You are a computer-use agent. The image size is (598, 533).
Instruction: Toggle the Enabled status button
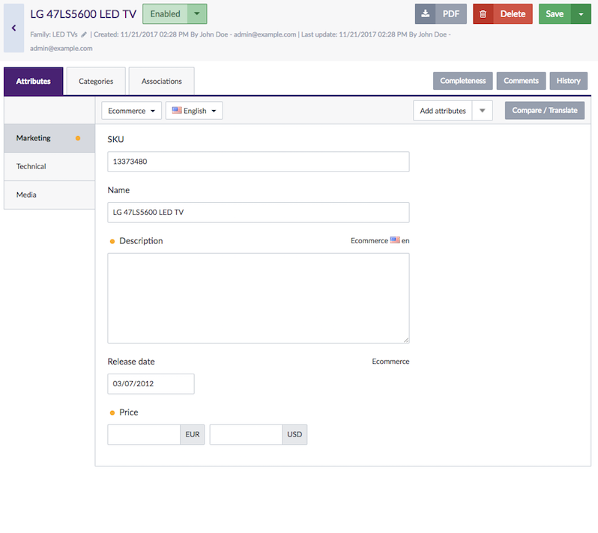(x=165, y=13)
